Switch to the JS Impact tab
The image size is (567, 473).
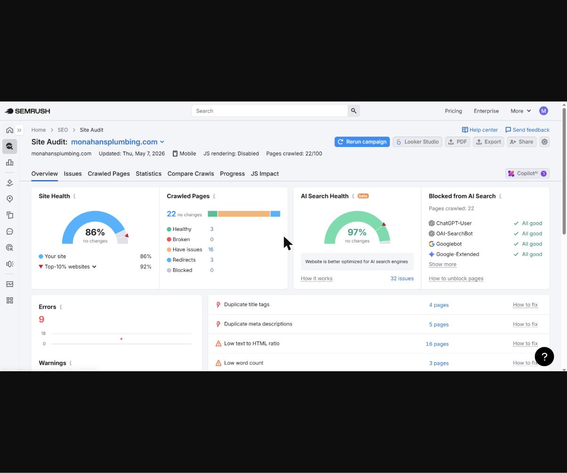click(x=265, y=174)
